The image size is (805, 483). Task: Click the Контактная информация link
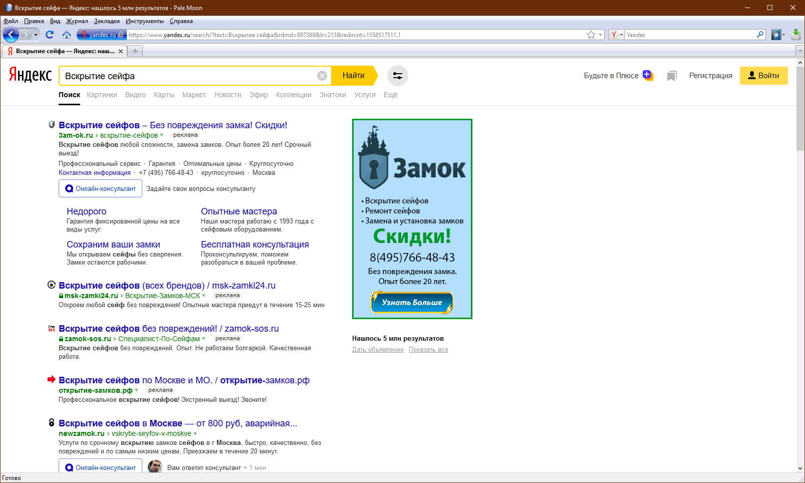(x=95, y=173)
